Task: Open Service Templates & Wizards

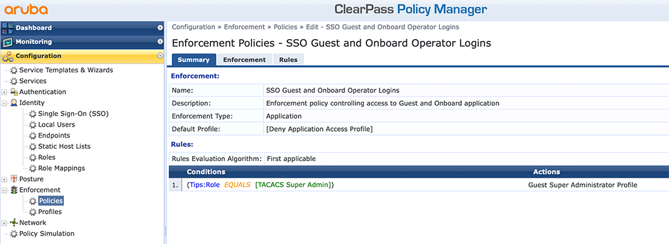Action: point(66,70)
